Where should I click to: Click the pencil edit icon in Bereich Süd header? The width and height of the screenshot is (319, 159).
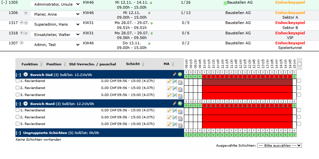tap(174, 74)
